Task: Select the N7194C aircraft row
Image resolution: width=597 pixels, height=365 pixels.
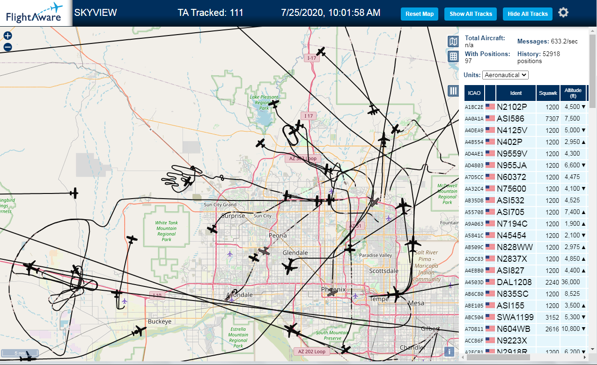Action: 526,223
